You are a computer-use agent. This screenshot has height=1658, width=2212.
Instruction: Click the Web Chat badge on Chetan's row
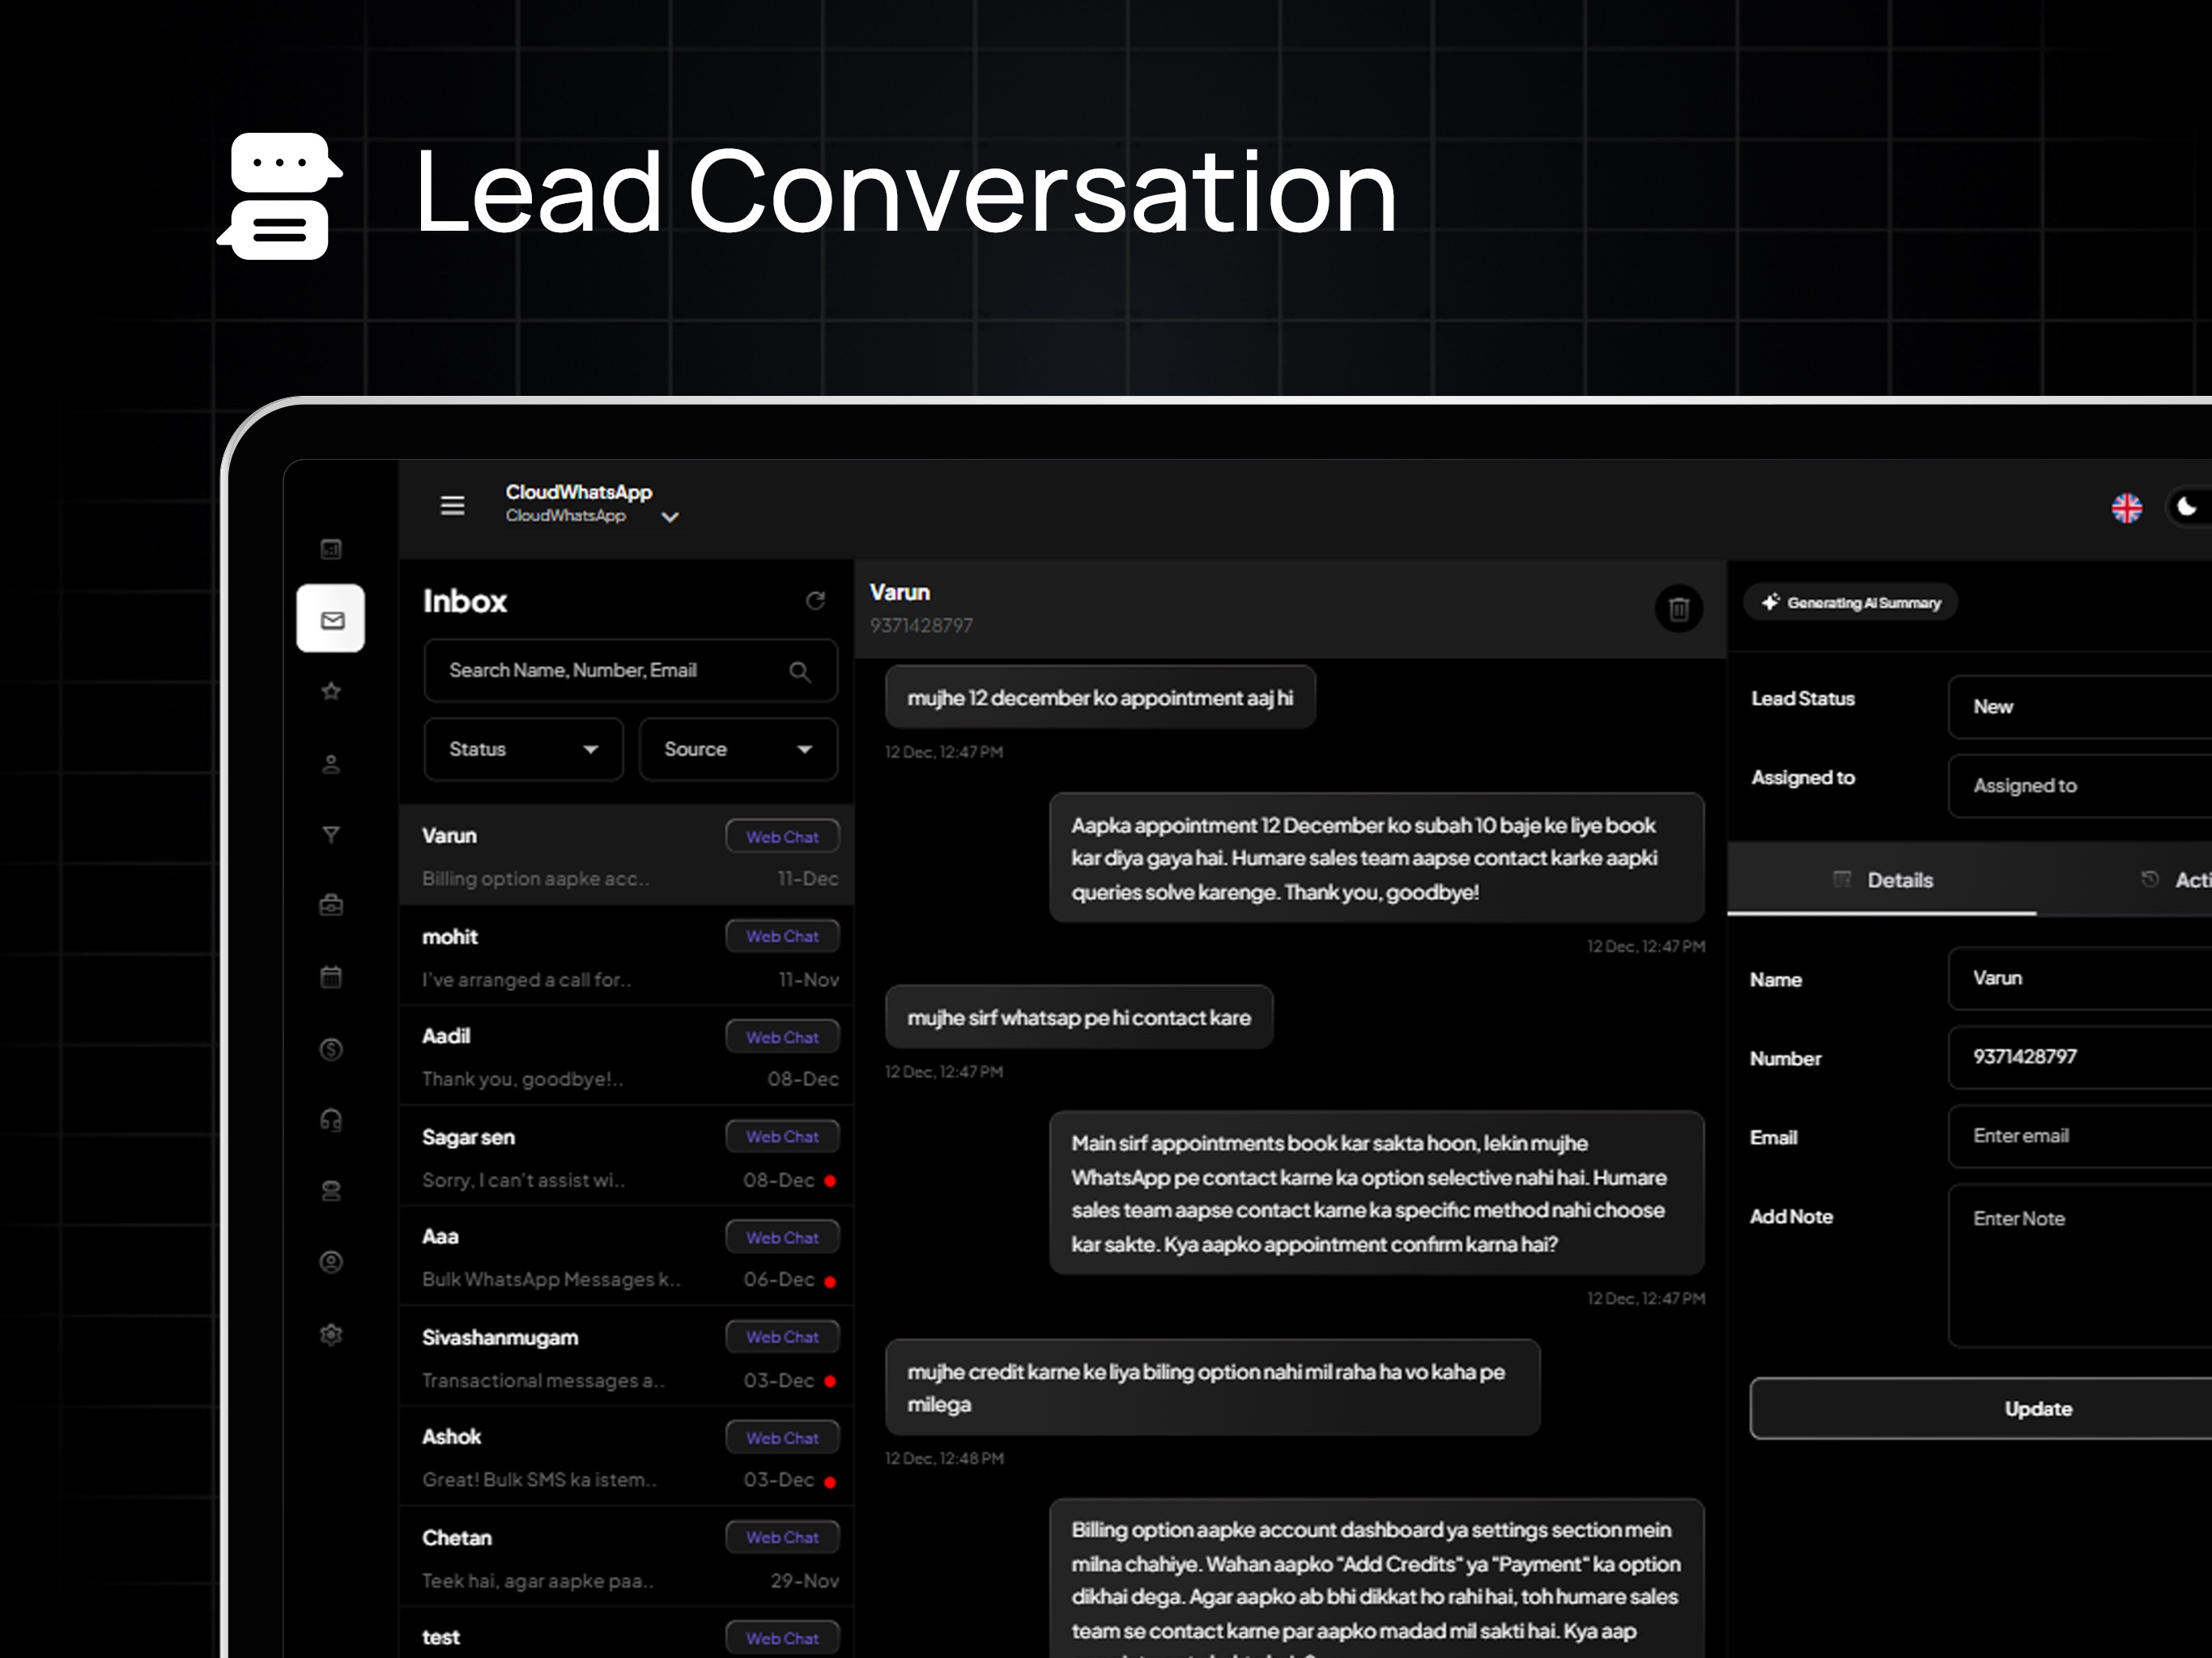coord(782,1538)
